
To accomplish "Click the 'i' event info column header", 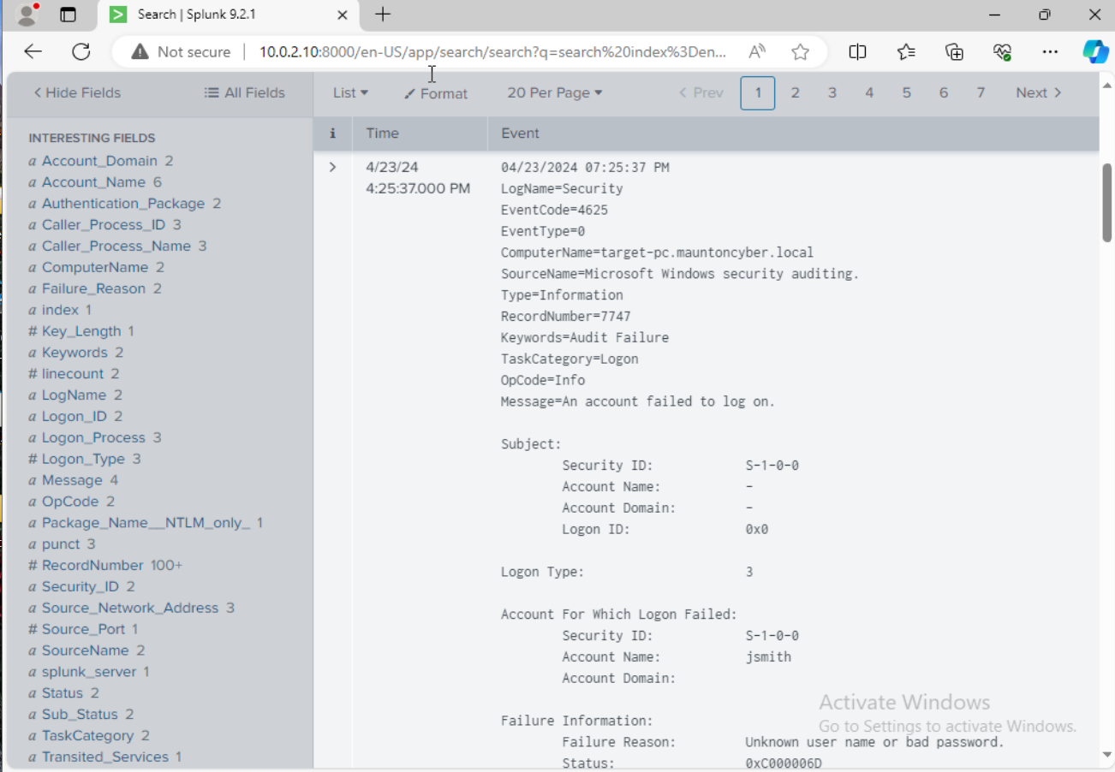I will [332, 133].
